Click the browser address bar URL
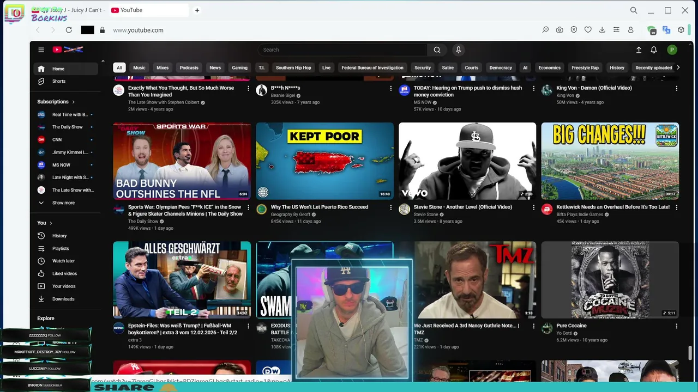Image resolution: width=698 pixels, height=392 pixels. pos(138,30)
